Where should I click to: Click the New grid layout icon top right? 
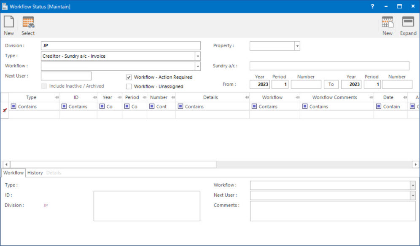click(388, 24)
